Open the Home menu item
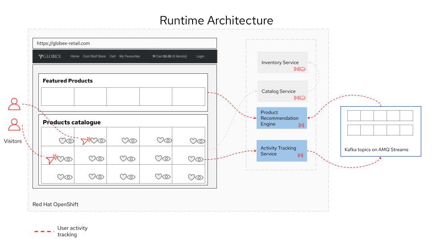Viewport: 433px width, 243px height. click(x=75, y=56)
